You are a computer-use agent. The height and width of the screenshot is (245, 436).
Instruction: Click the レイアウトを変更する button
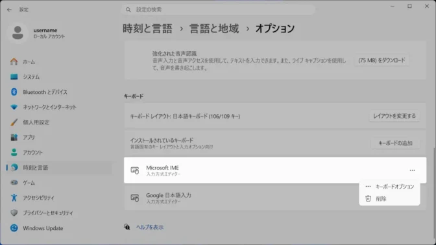click(x=394, y=116)
